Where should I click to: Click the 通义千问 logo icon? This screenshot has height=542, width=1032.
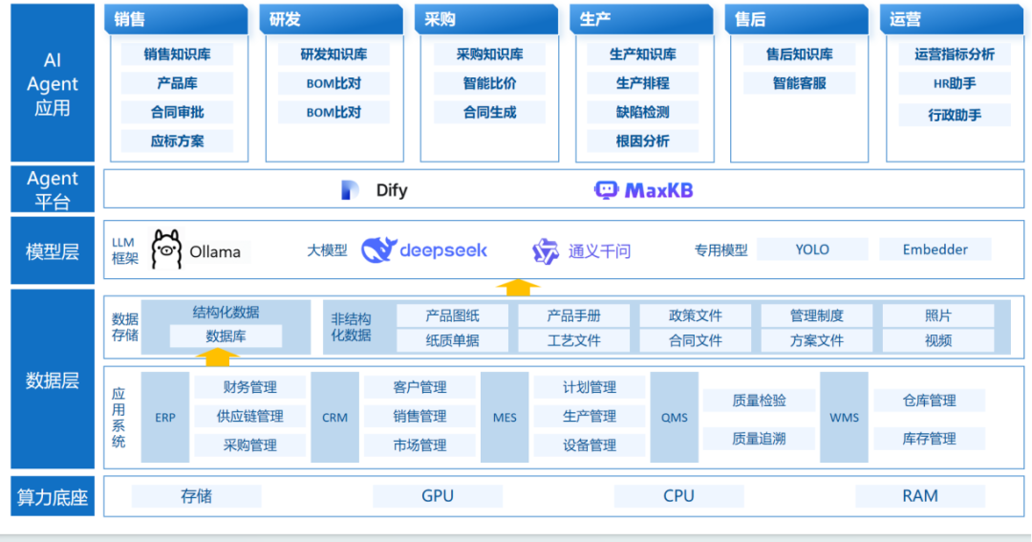pyautogui.click(x=545, y=251)
